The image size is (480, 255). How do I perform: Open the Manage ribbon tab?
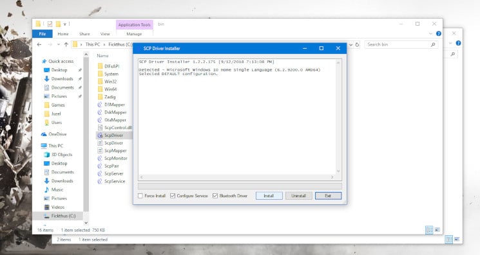[x=134, y=34]
